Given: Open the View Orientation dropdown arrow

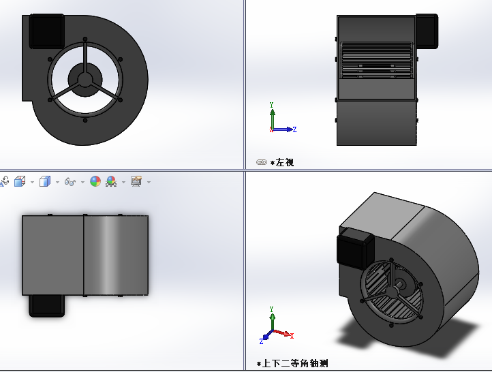Looking at the screenshot, I should [x=32, y=182].
